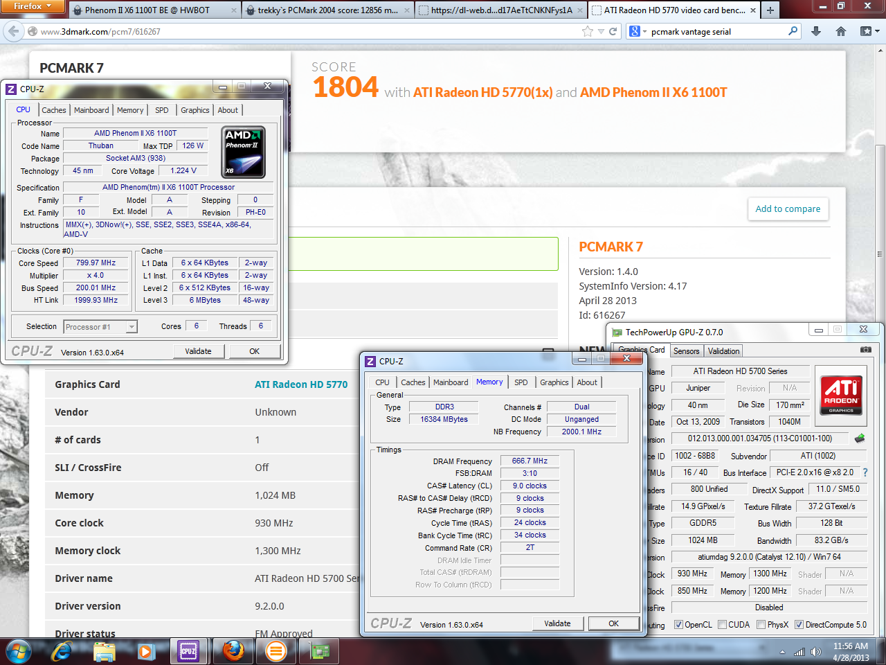Open Graphics tab in CPU-Z processor window
The height and width of the screenshot is (665, 886).
(x=195, y=110)
